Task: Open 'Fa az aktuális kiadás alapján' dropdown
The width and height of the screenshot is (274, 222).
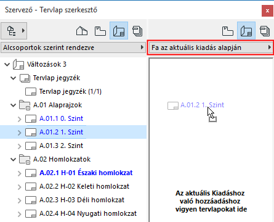Action: 211,47
